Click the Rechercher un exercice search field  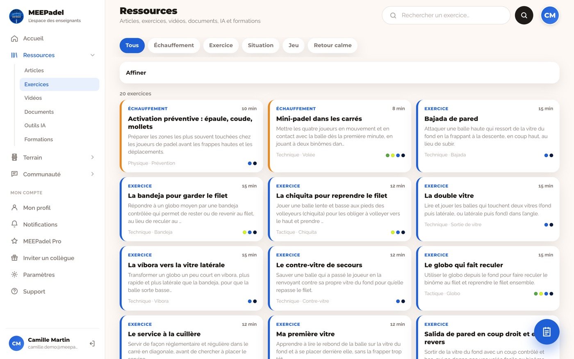coord(446,15)
